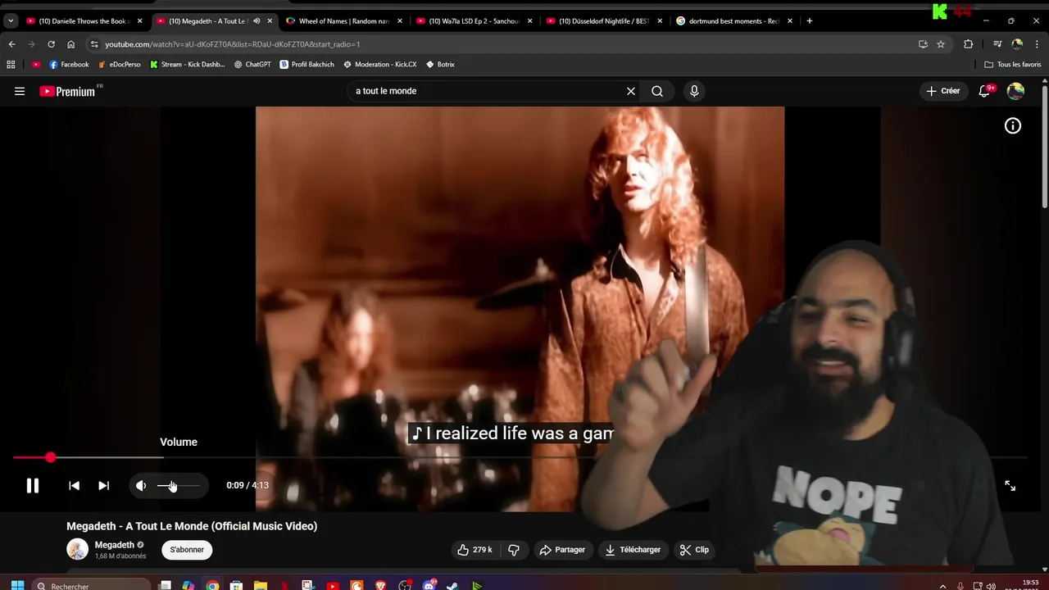1049x590 pixels.
Task: Expand the tab search dropdown arrow
Action: point(11,21)
